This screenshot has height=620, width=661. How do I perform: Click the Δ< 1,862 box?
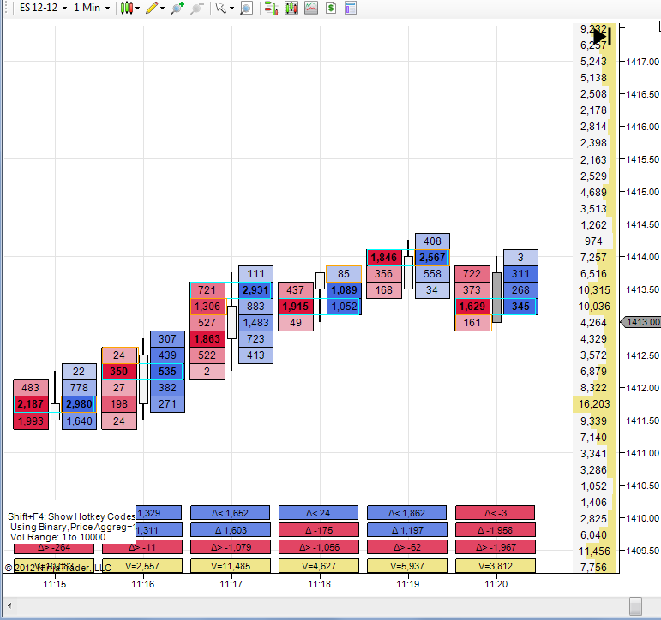(406, 513)
